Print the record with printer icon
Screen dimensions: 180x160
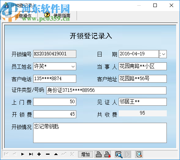click(x=98, y=154)
